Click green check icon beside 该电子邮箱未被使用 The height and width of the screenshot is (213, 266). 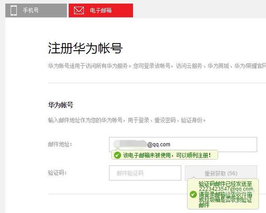point(117,155)
